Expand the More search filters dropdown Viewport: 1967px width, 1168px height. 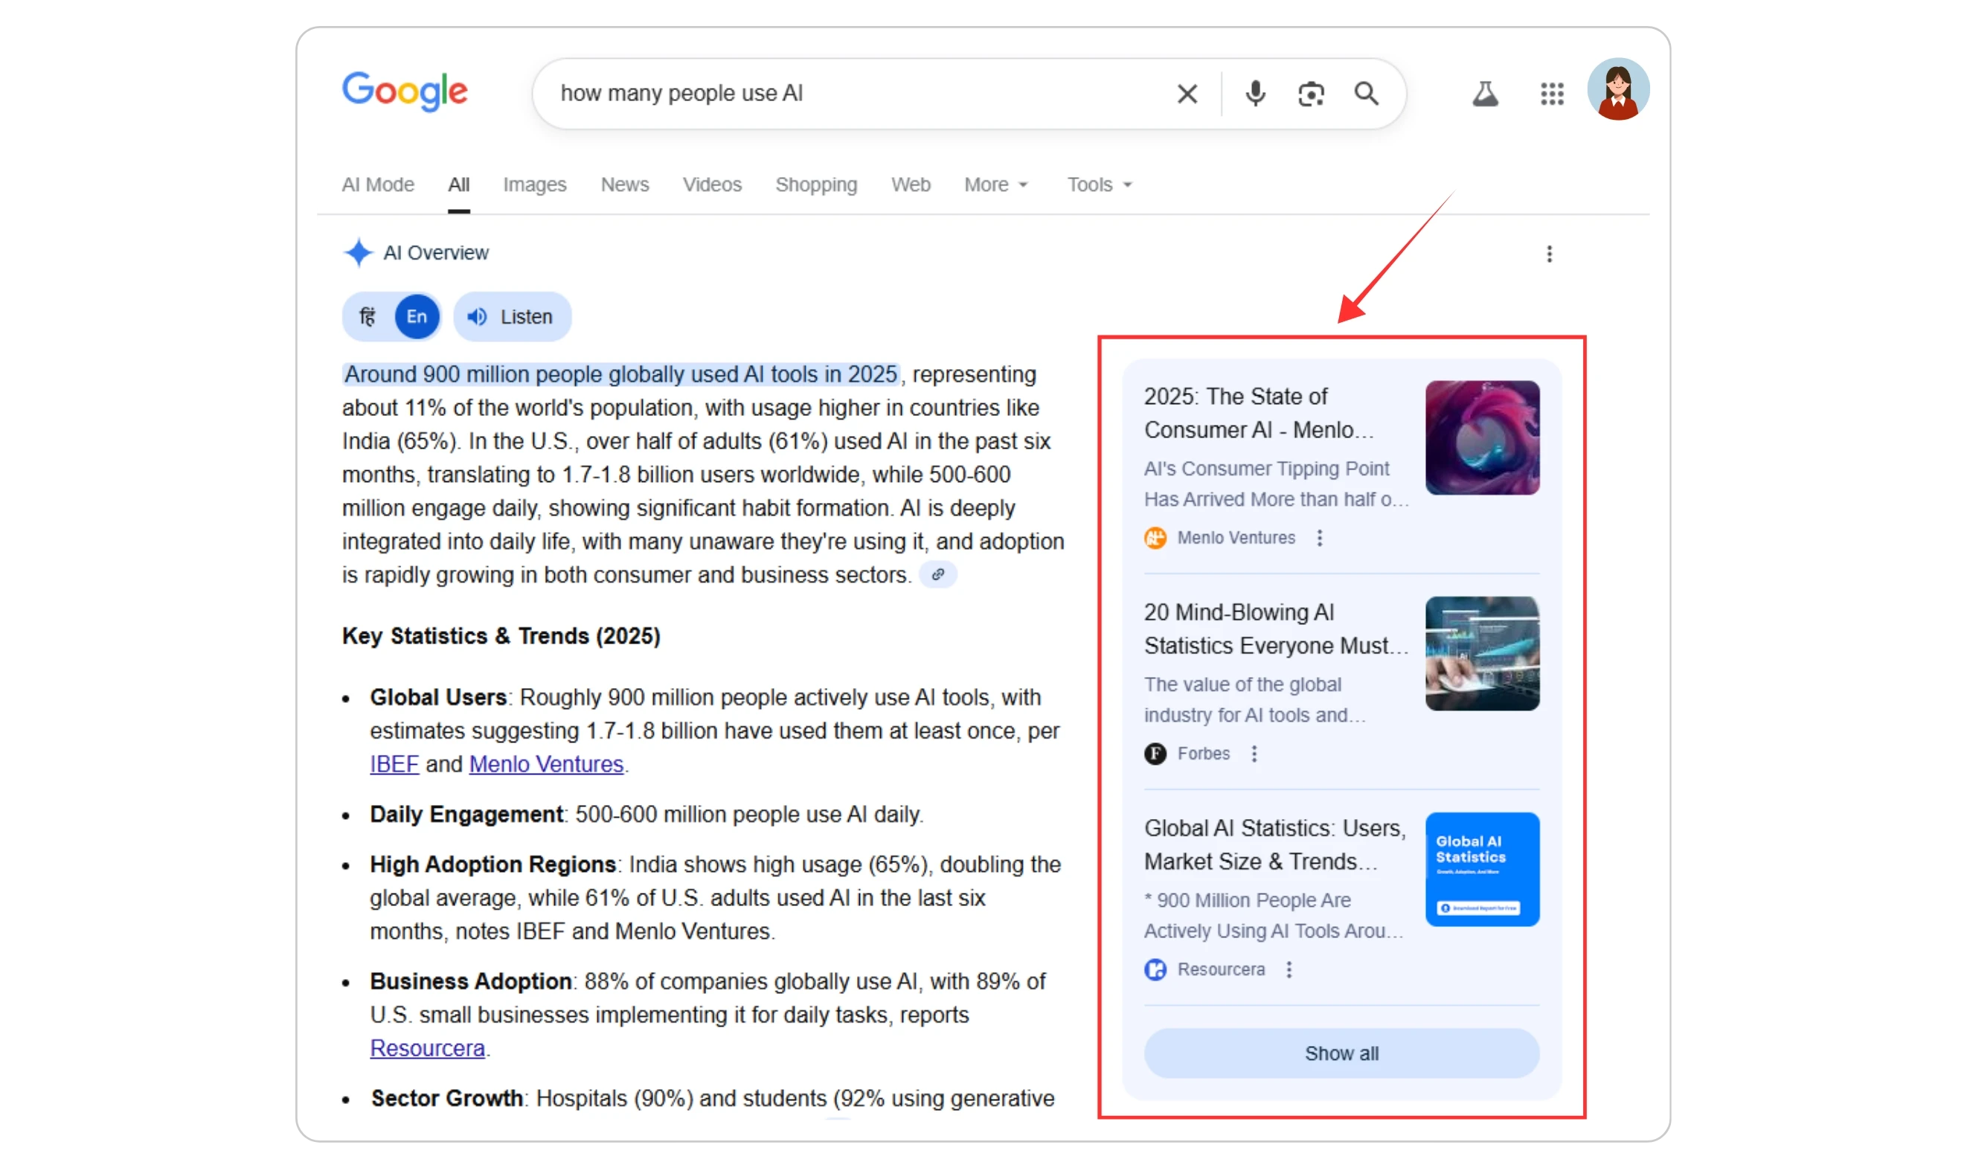click(x=995, y=185)
